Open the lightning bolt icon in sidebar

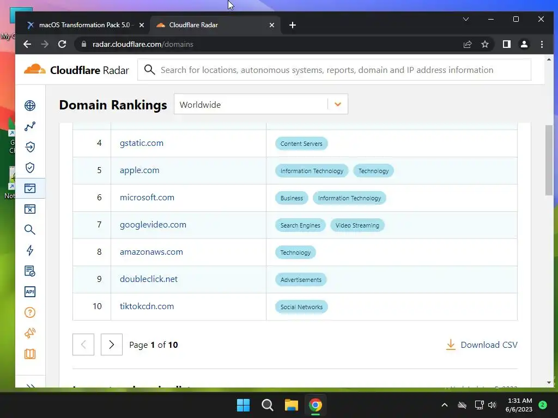point(30,250)
